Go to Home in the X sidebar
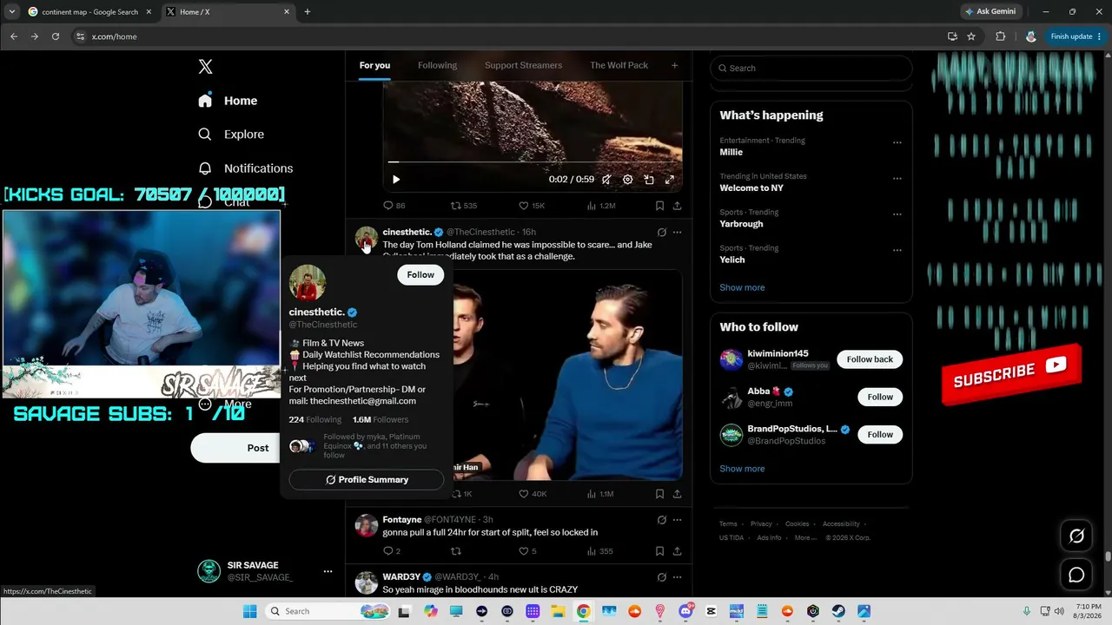The height and width of the screenshot is (625, 1112). point(228,101)
